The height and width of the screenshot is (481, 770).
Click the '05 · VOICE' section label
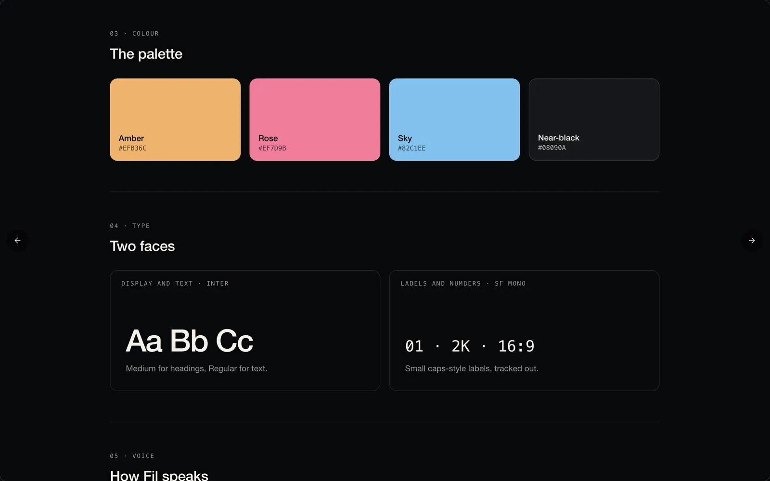132,456
